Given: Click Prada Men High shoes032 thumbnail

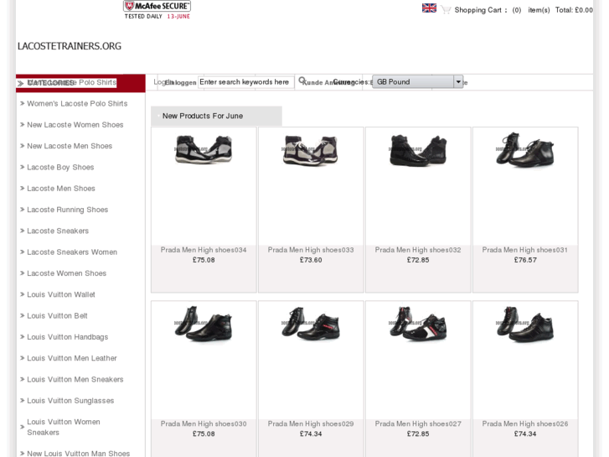Looking at the screenshot, I should point(418,151).
